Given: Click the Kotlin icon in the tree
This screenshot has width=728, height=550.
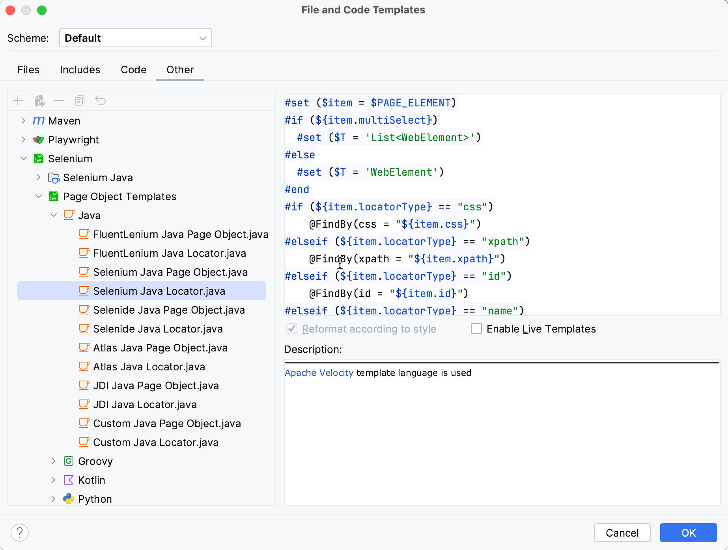Looking at the screenshot, I should point(68,480).
